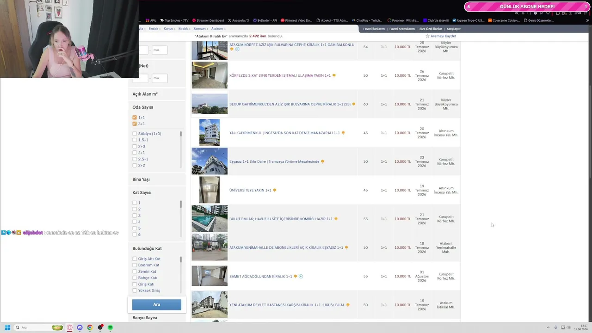Open thumbnail of YALI GAYRİMENKUL İncesu listing
The width and height of the screenshot is (592, 333).
[x=210, y=132]
